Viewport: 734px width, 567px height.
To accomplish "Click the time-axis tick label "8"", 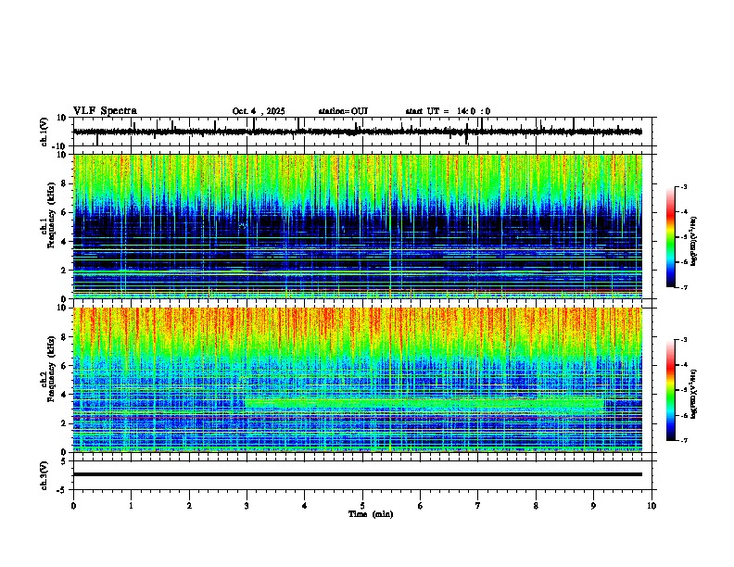I will click(536, 506).
